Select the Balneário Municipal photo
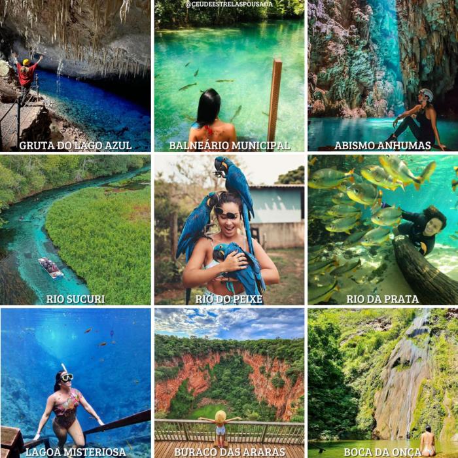Viewport: 458px width, 458px height. 229,75
